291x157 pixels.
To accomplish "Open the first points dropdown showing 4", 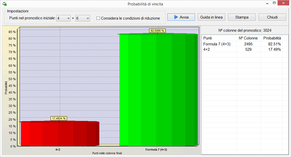I will 63,18.
